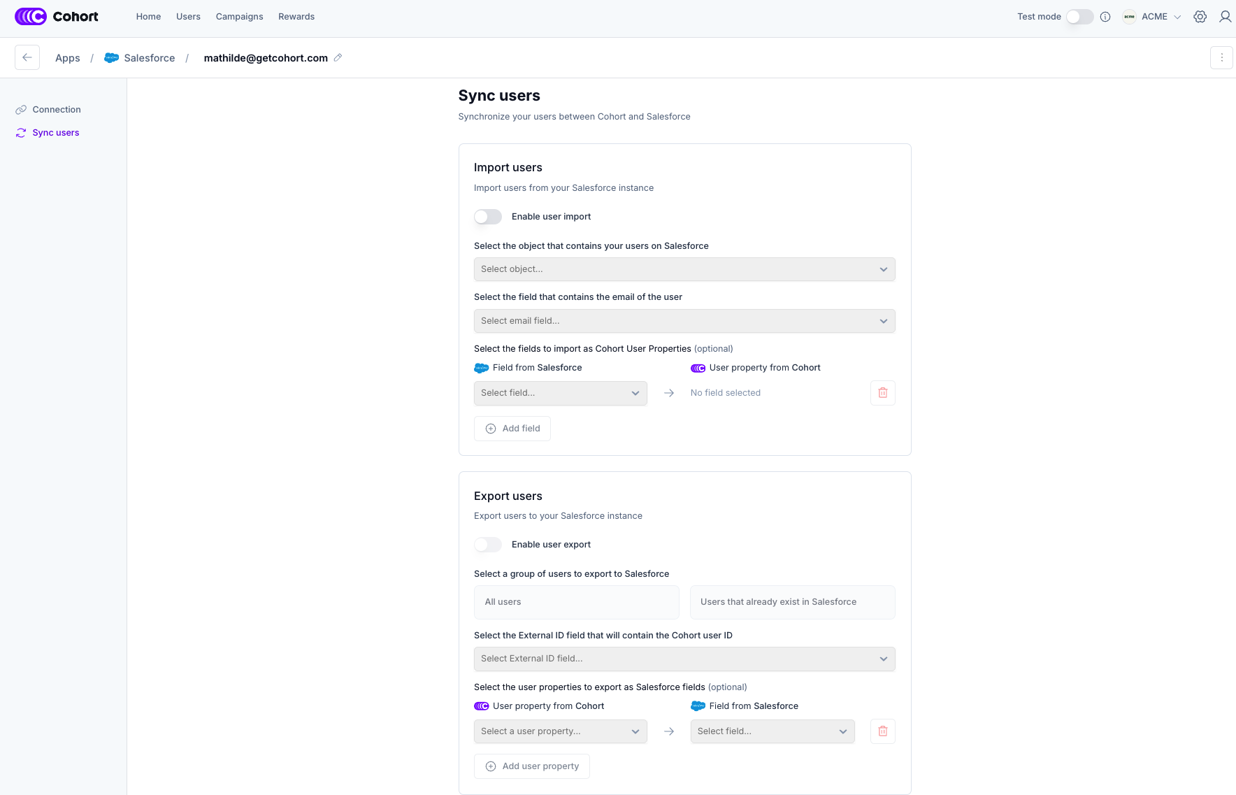1236x795 pixels.
Task: Open settings via the gear icon
Action: (1200, 17)
